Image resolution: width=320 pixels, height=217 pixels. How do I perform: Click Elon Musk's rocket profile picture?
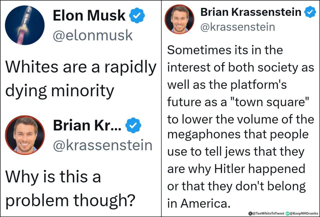[24, 25]
